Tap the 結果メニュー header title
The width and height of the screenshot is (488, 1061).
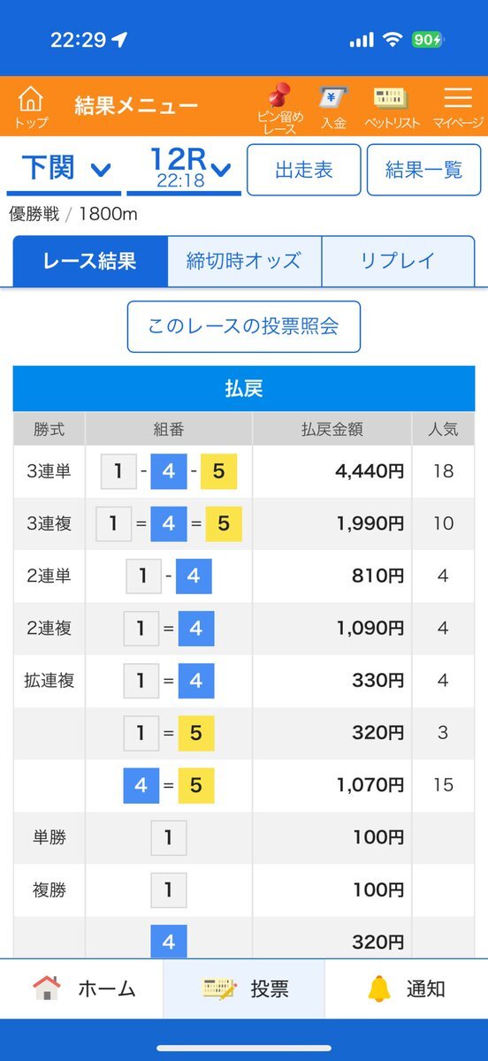tap(136, 106)
